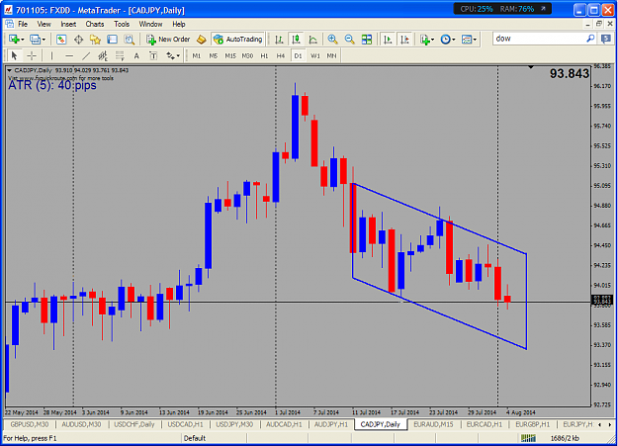Select the text A tool
This screenshot has width=618, height=446.
[x=136, y=55]
